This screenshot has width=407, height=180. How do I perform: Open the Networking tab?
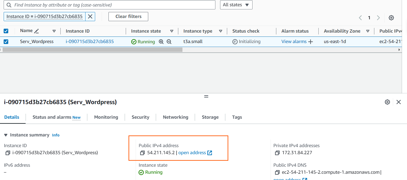[175, 117]
